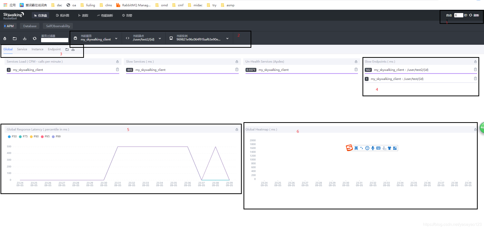Screen dimensions: 484x229
Task: Click the download icon next to the Endpoint tab
Action: [x=73, y=50]
